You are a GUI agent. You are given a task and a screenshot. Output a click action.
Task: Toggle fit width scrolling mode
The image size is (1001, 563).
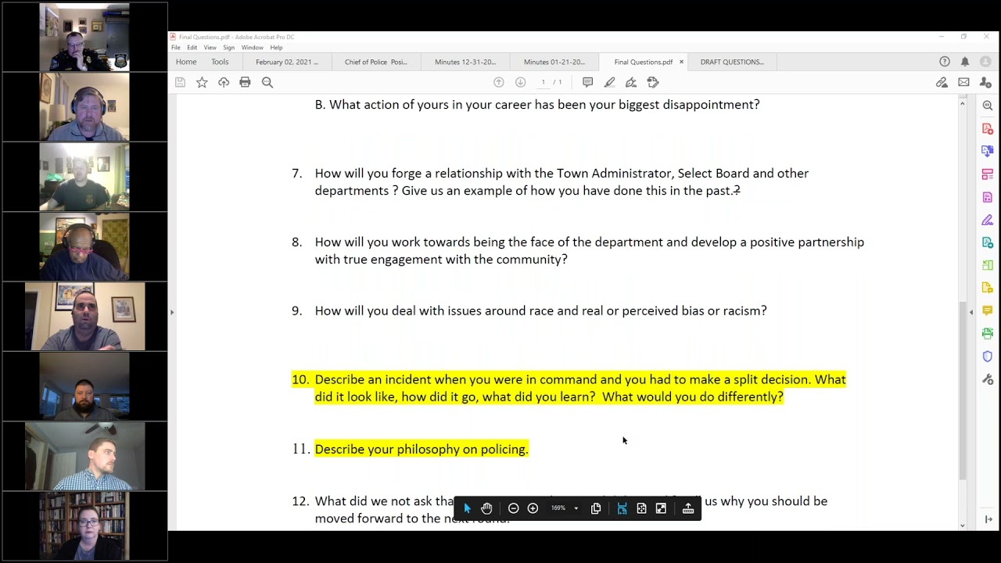point(622,508)
